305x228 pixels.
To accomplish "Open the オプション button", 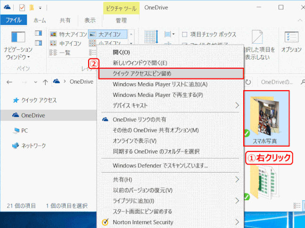I will [291, 42].
